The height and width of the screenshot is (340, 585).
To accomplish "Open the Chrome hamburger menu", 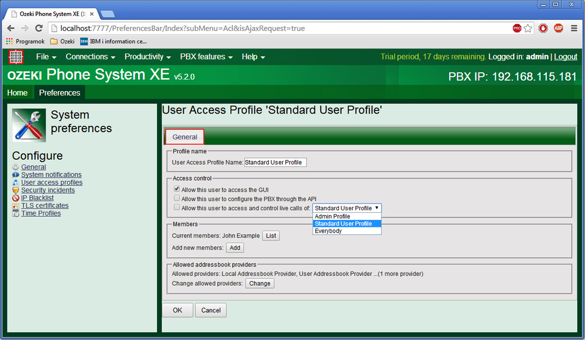I will coord(574,28).
